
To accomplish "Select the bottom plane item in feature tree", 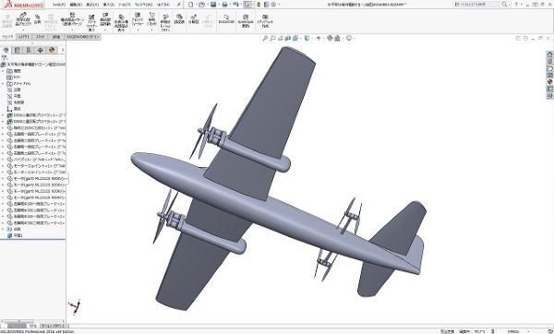I will click(x=18, y=235).
